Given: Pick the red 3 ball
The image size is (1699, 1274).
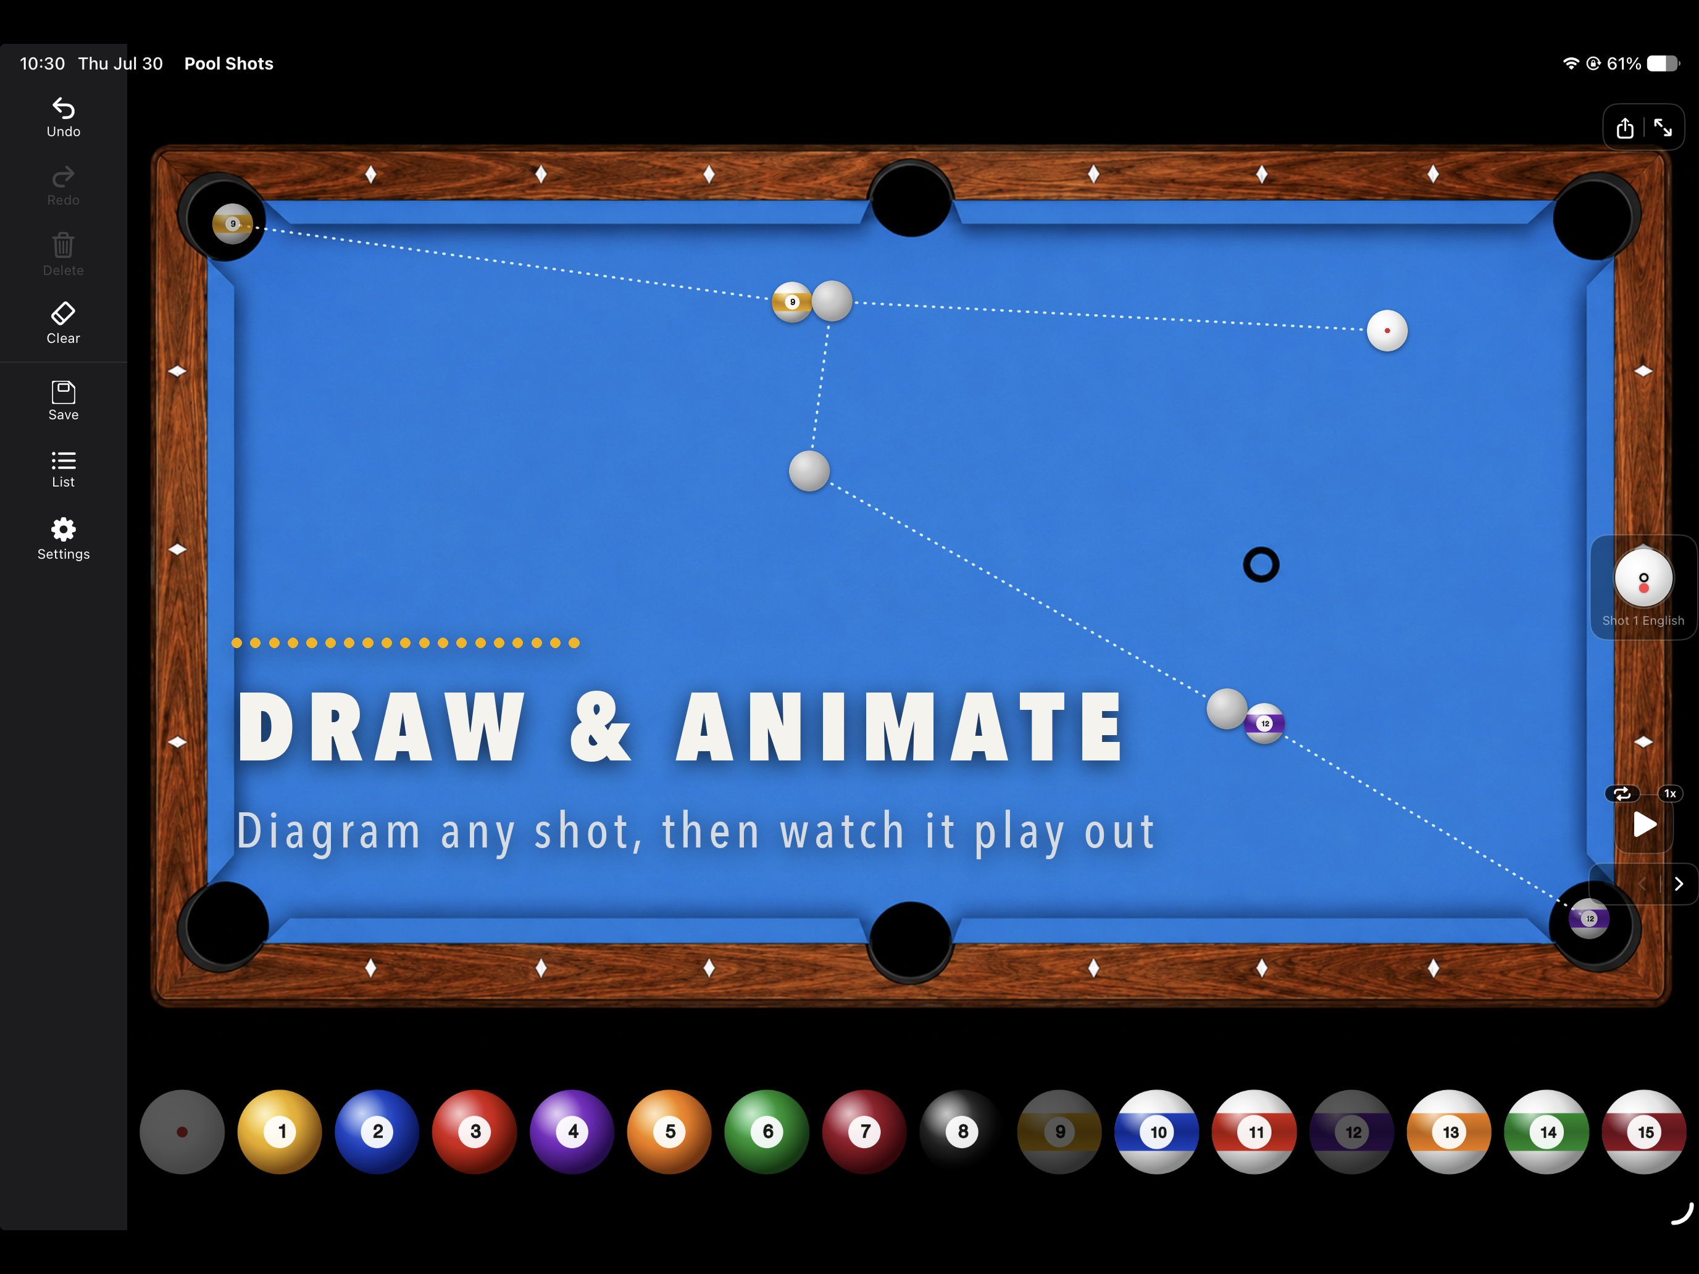Looking at the screenshot, I should (x=475, y=1131).
